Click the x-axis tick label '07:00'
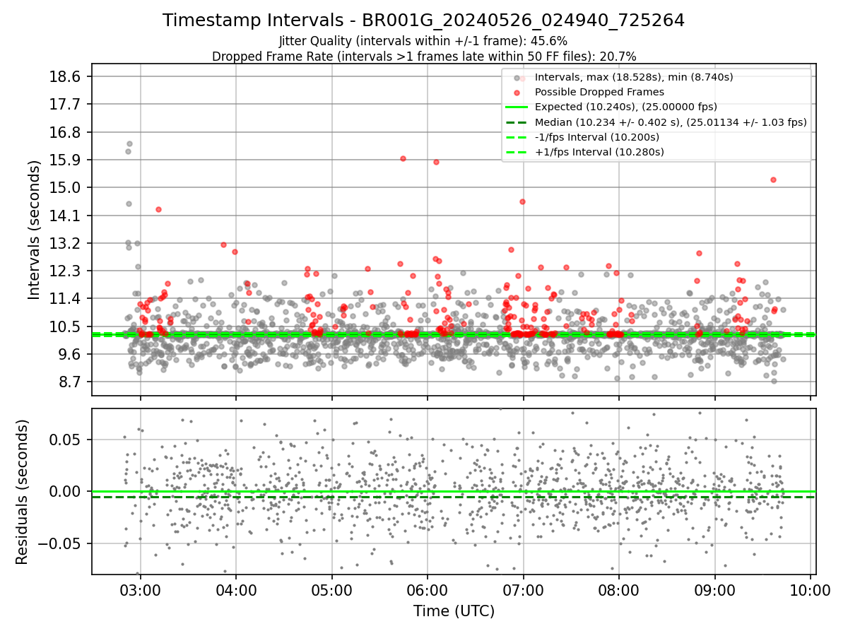Image resolution: width=848 pixels, height=636 pixels. tap(523, 589)
